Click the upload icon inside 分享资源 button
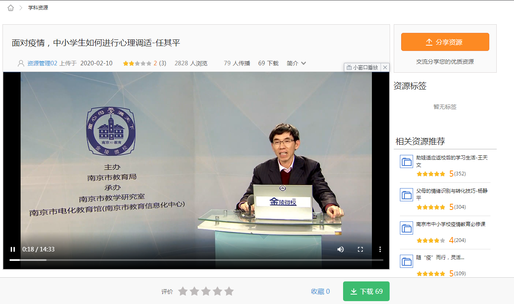This screenshot has width=514, height=304. pos(430,41)
